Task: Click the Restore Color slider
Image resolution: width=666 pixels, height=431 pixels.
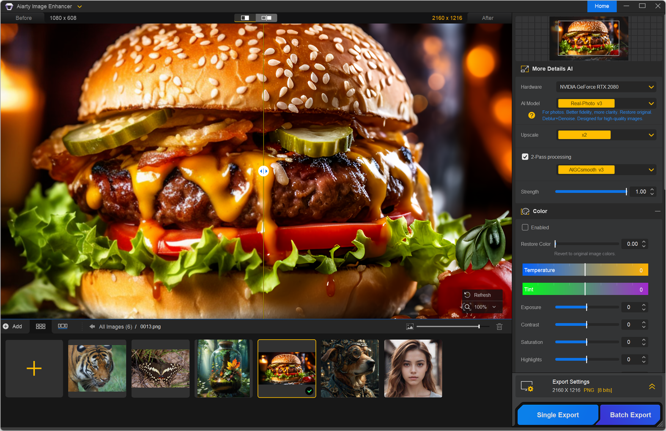Action: tap(587, 244)
